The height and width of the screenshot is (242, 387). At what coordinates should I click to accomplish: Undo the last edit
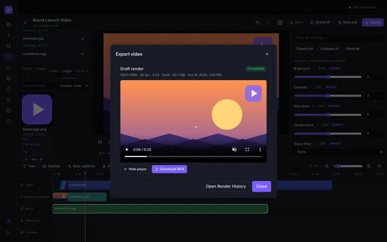(257, 22)
